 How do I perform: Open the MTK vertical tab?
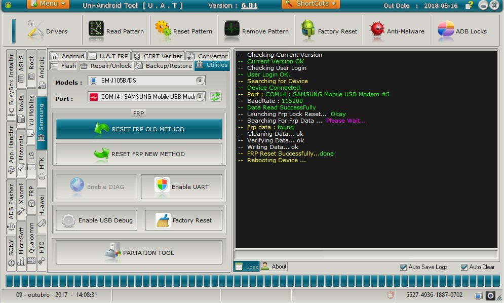(42, 169)
